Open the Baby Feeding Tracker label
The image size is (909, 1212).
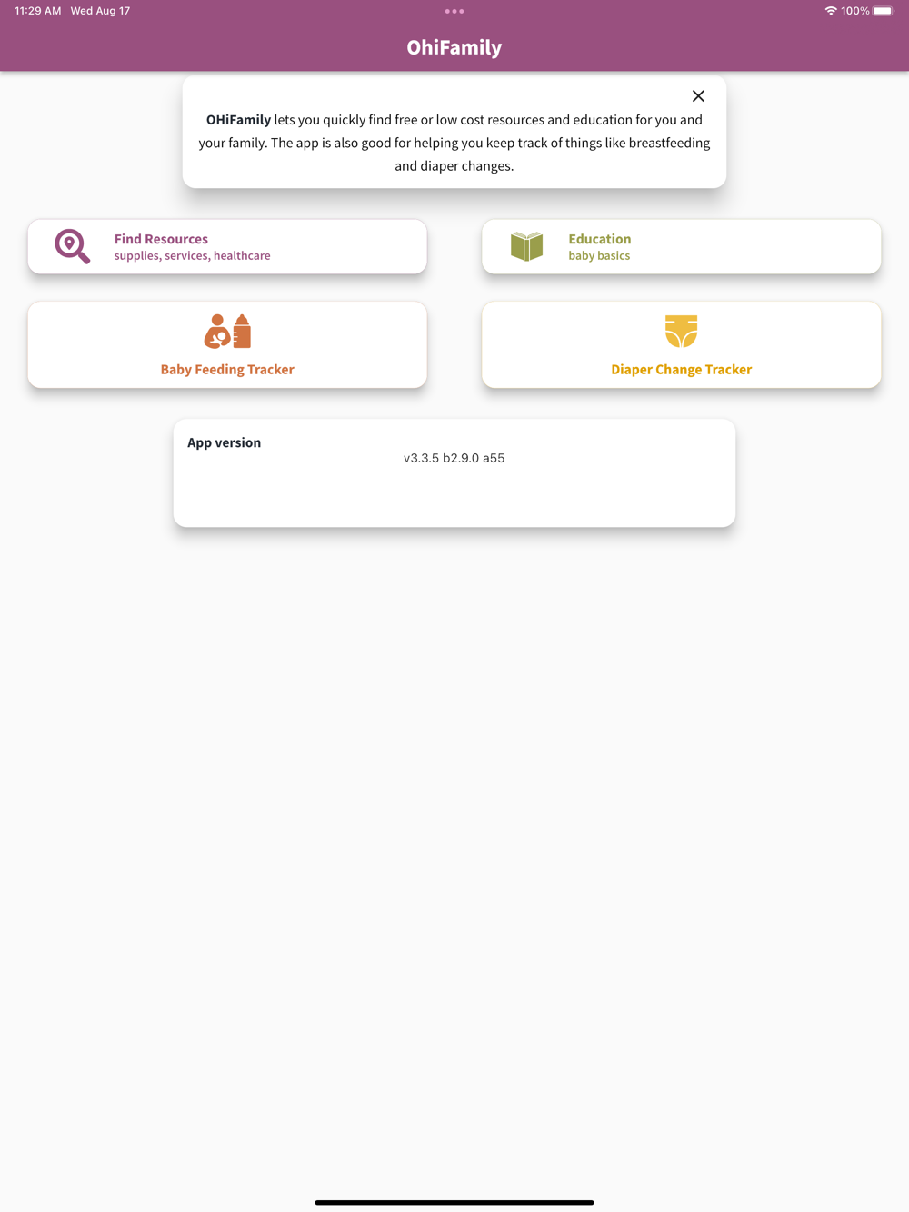[227, 370]
